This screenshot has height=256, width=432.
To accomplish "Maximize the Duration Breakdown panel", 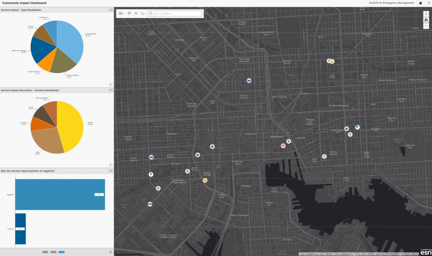I will 111,90.
